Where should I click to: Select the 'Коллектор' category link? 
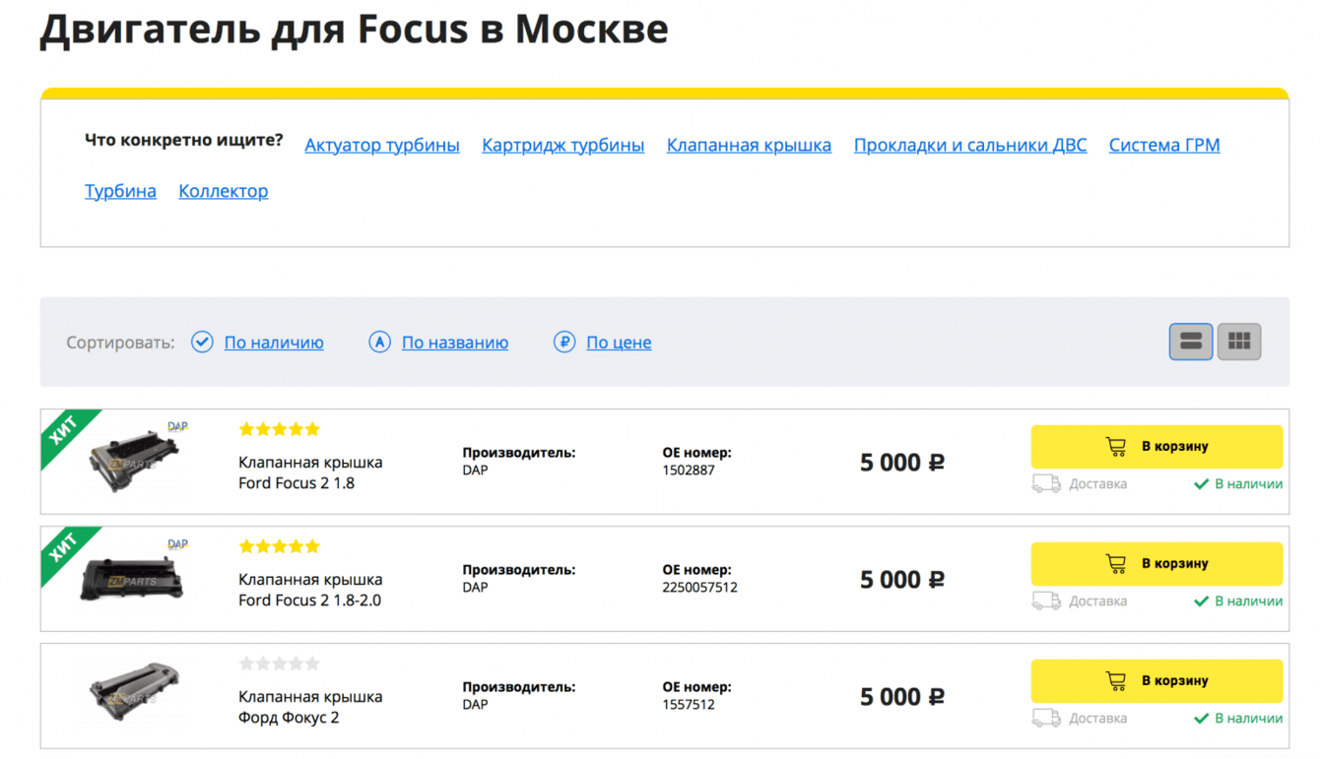pos(223,191)
